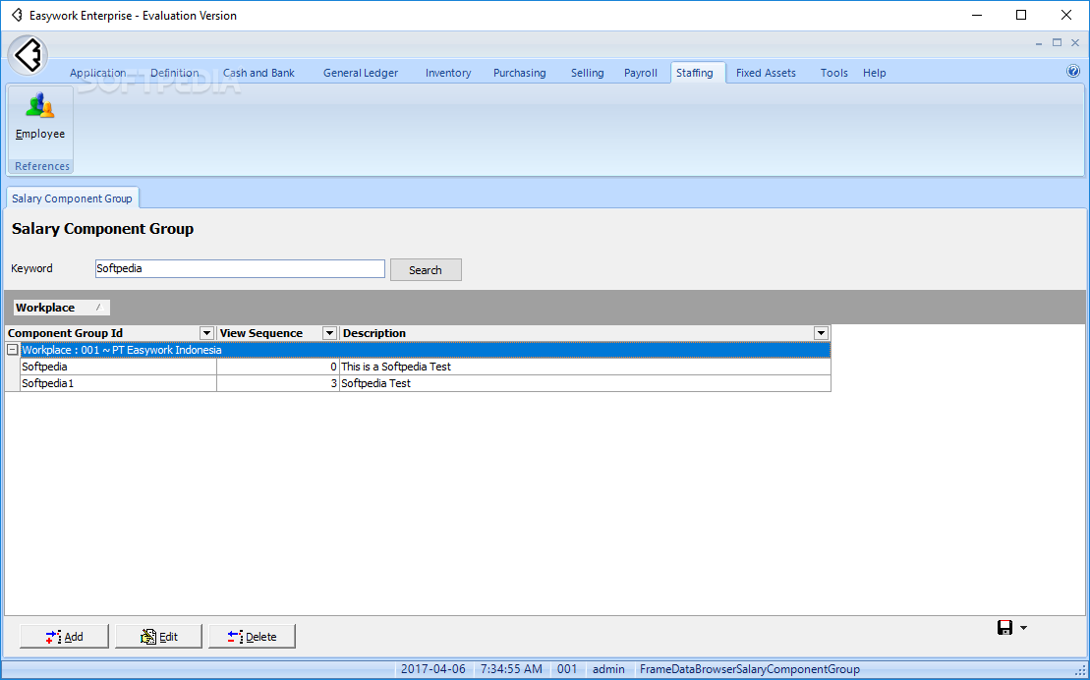The image size is (1090, 680).
Task: Click the Keyword input field
Action: (x=240, y=268)
